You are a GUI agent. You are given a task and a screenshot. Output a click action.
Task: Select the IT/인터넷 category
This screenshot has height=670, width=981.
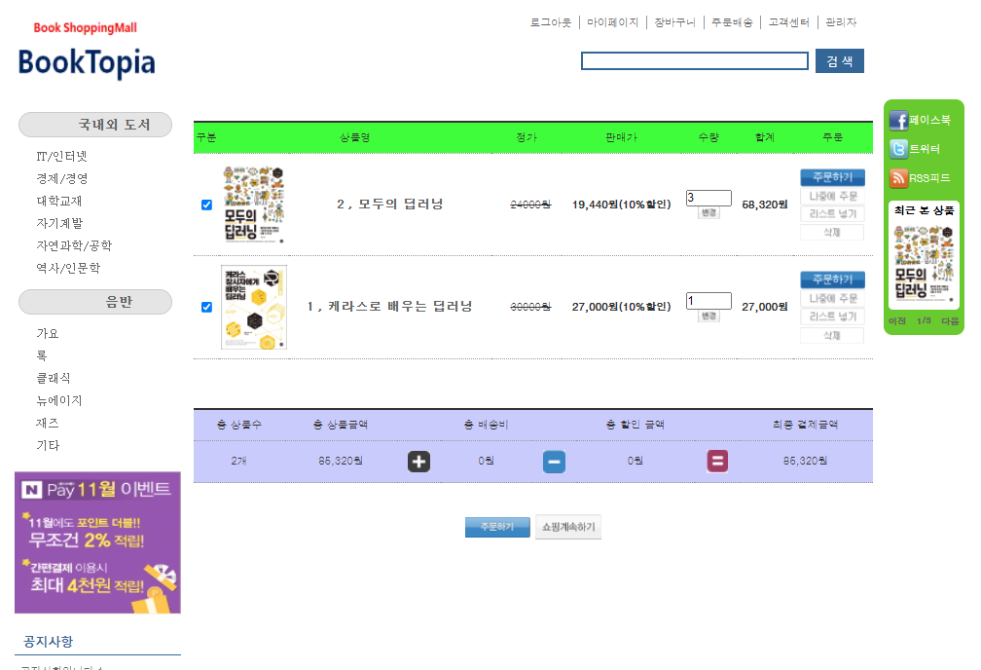pyautogui.click(x=61, y=156)
